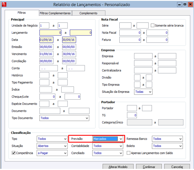Click the Confirmar button
The image size is (194, 170).
(x=149, y=167)
